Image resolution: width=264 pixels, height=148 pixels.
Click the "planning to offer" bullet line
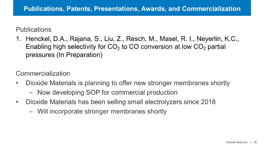point(128,83)
